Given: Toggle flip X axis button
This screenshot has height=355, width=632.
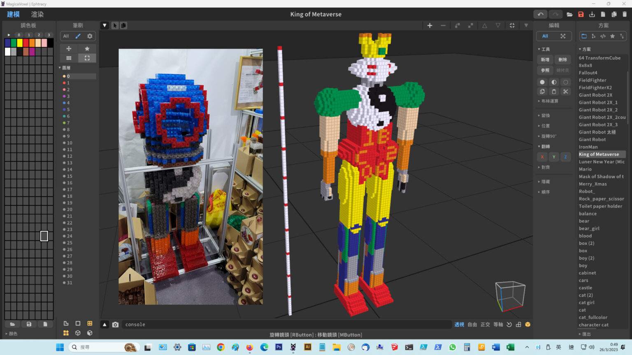Looking at the screenshot, I should [x=542, y=157].
